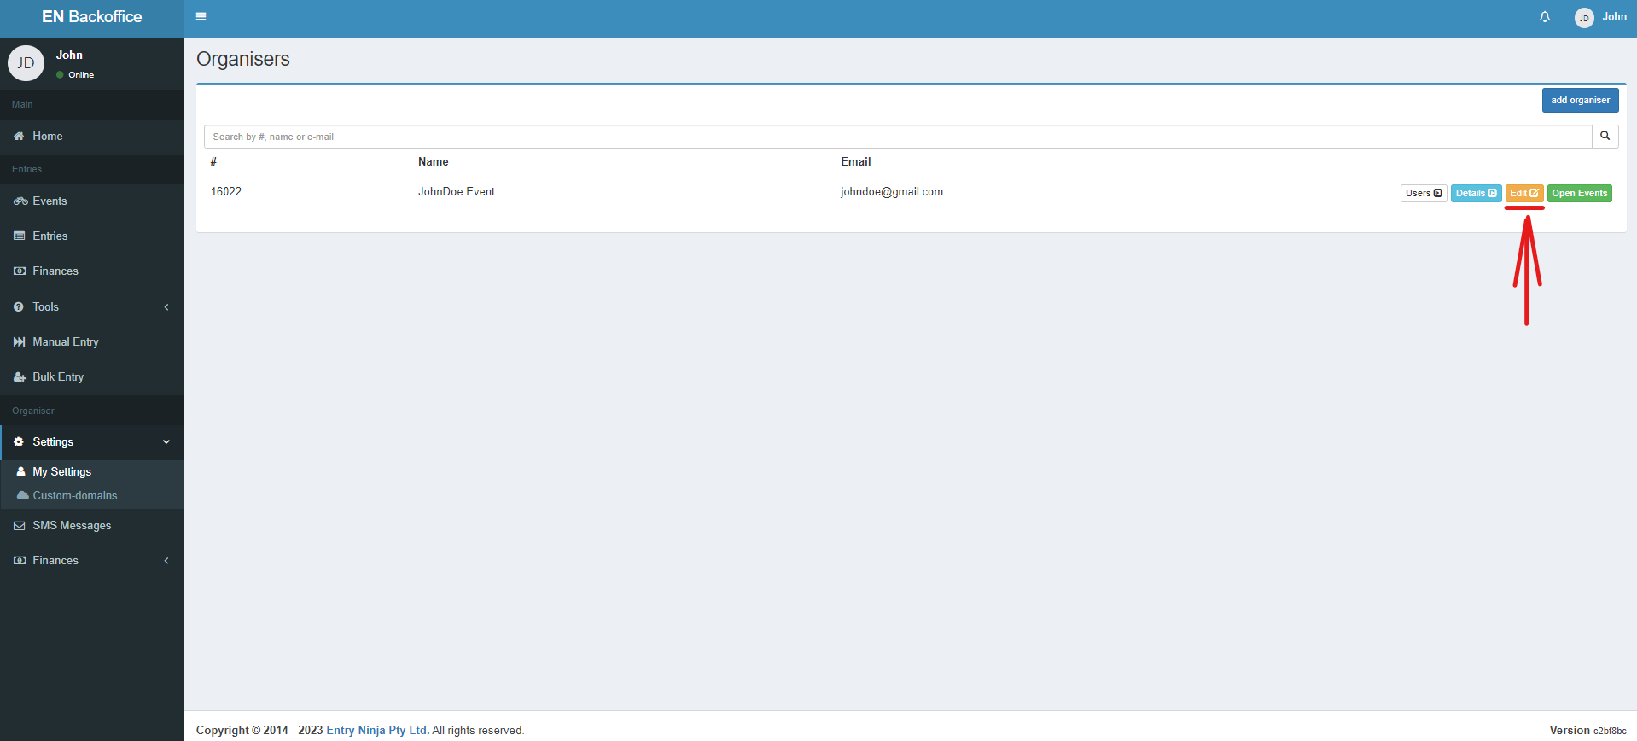This screenshot has width=1637, height=741.
Task: Toggle the sidebar hamburger menu
Action: click(201, 17)
